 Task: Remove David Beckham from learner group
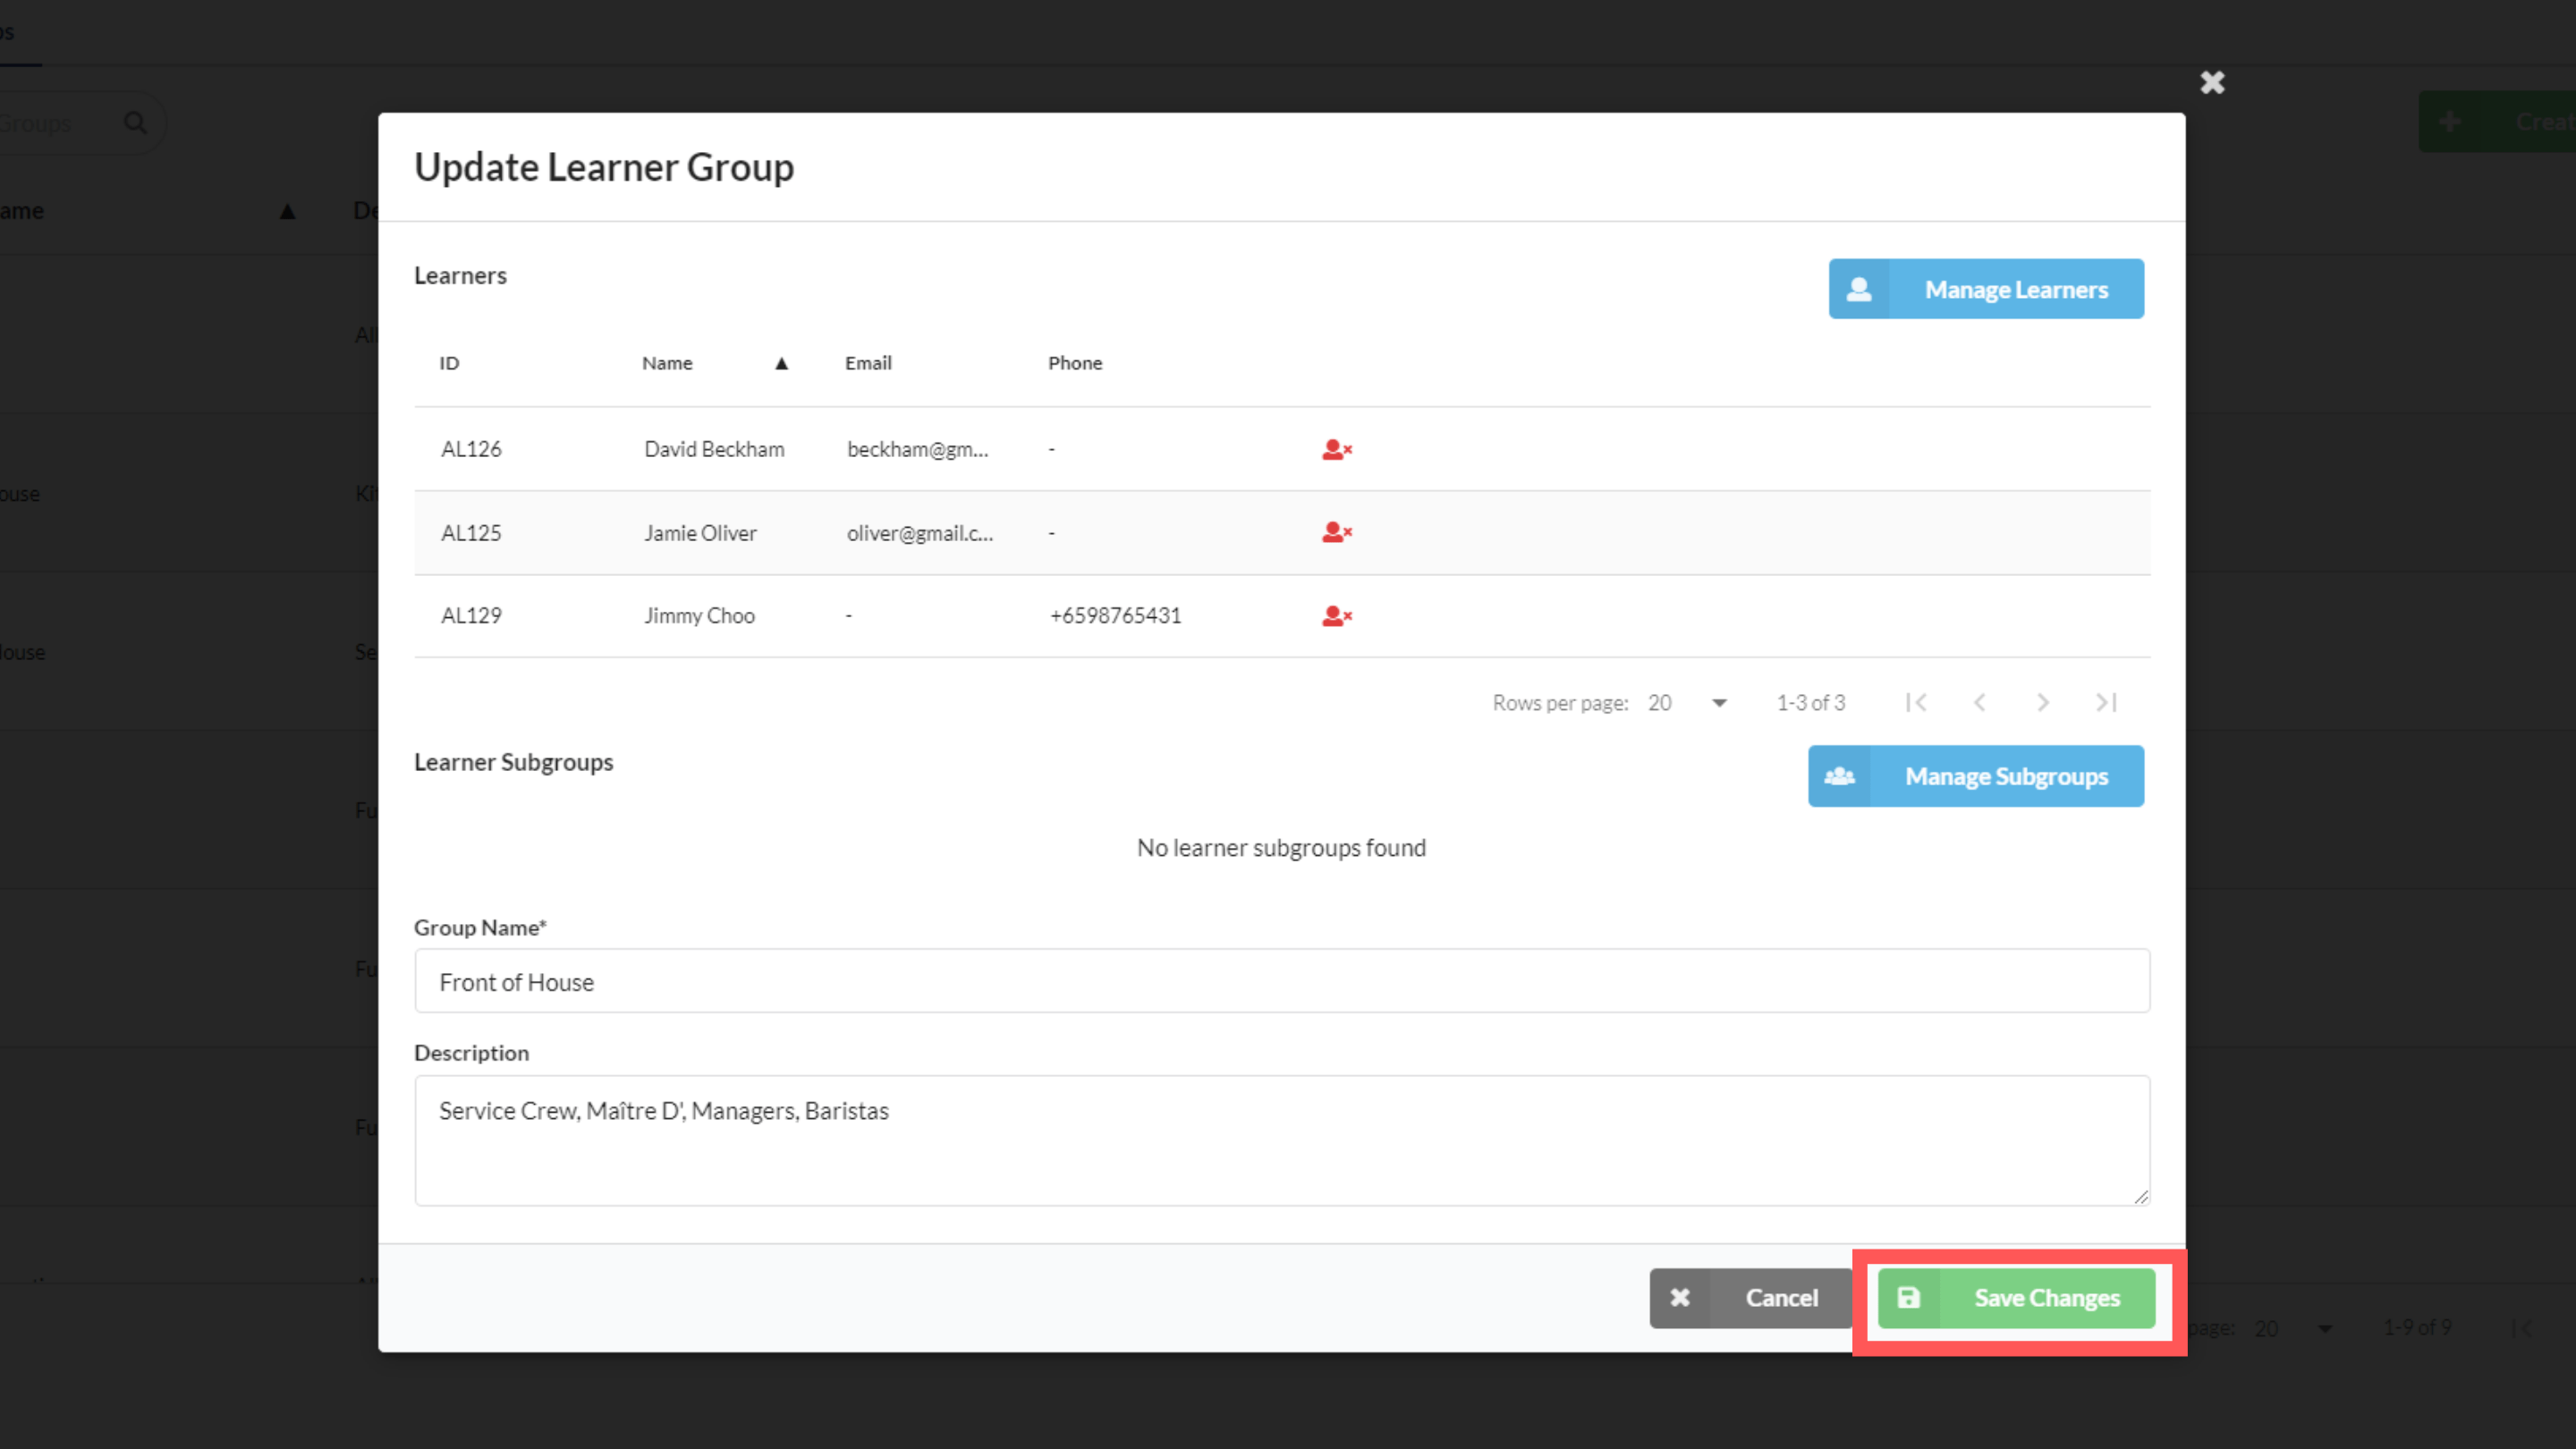[x=1336, y=449]
